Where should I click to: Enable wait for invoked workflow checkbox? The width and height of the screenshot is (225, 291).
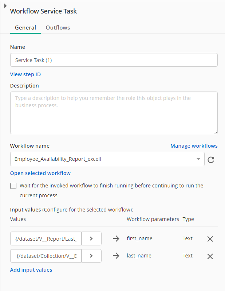coord(13,186)
